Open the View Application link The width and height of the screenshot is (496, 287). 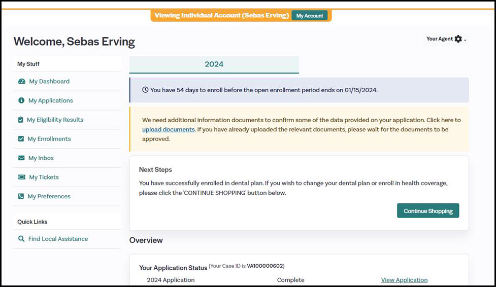tap(404, 280)
